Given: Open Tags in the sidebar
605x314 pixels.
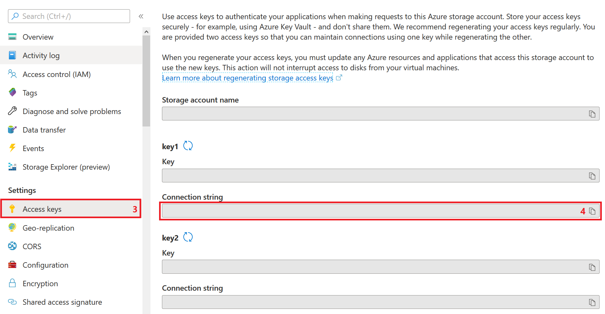Looking at the screenshot, I should [71, 93].
